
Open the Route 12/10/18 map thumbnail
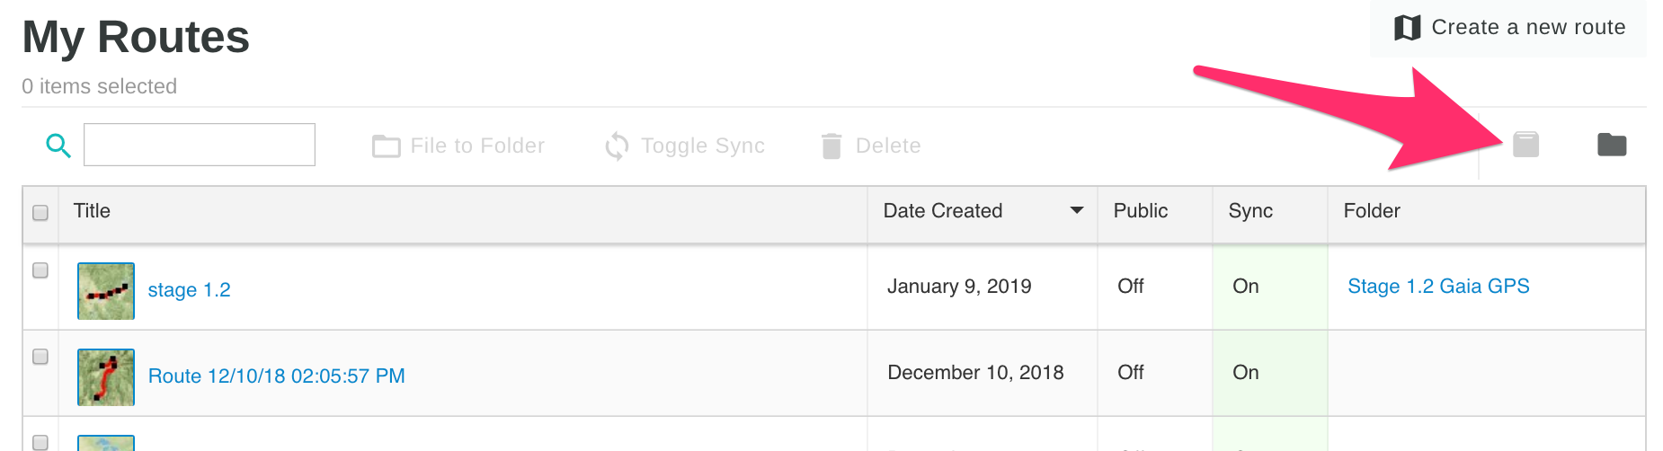coord(106,376)
